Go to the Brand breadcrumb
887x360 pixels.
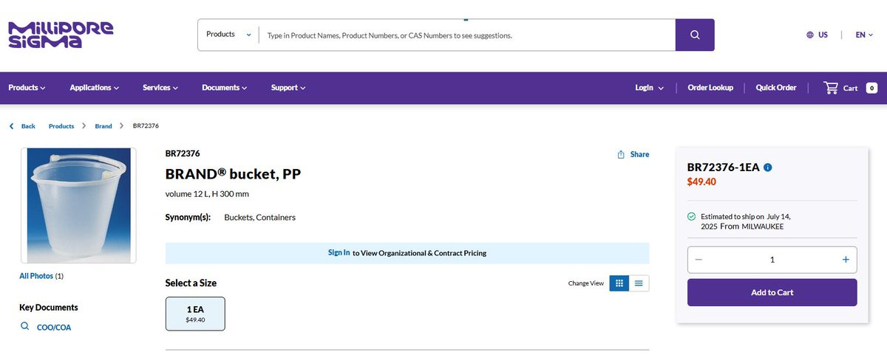pos(103,126)
